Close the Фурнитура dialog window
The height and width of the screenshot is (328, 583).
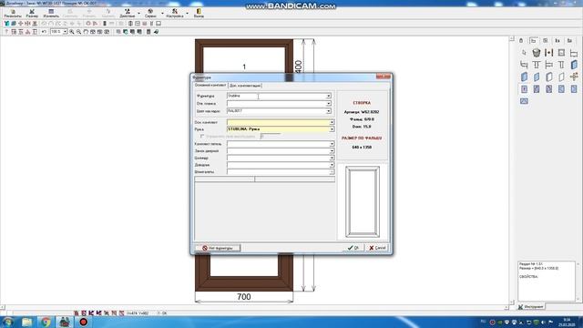(x=383, y=77)
